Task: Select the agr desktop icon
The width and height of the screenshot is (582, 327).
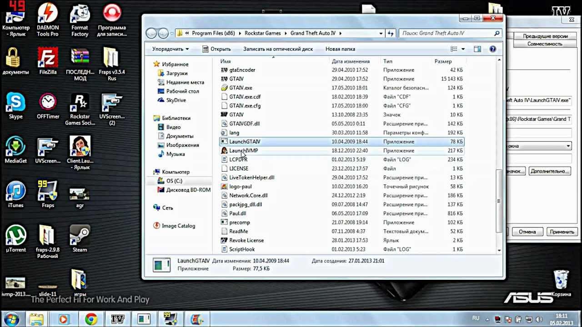Action: click(x=80, y=194)
